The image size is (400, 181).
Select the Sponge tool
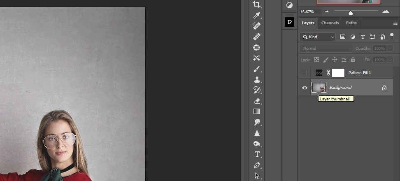[x=257, y=144]
